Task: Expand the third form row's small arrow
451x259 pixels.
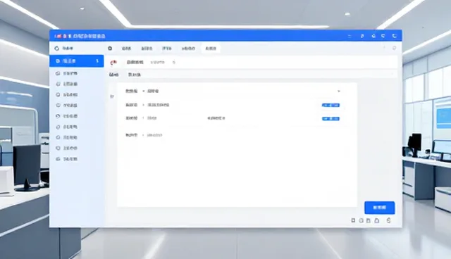Action: tap(143, 118)
